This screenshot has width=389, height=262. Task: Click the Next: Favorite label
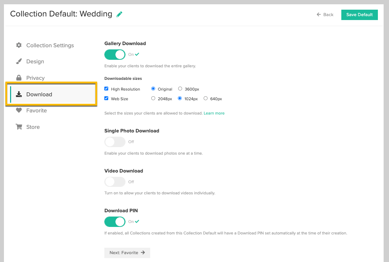click(x=124, y=253)
